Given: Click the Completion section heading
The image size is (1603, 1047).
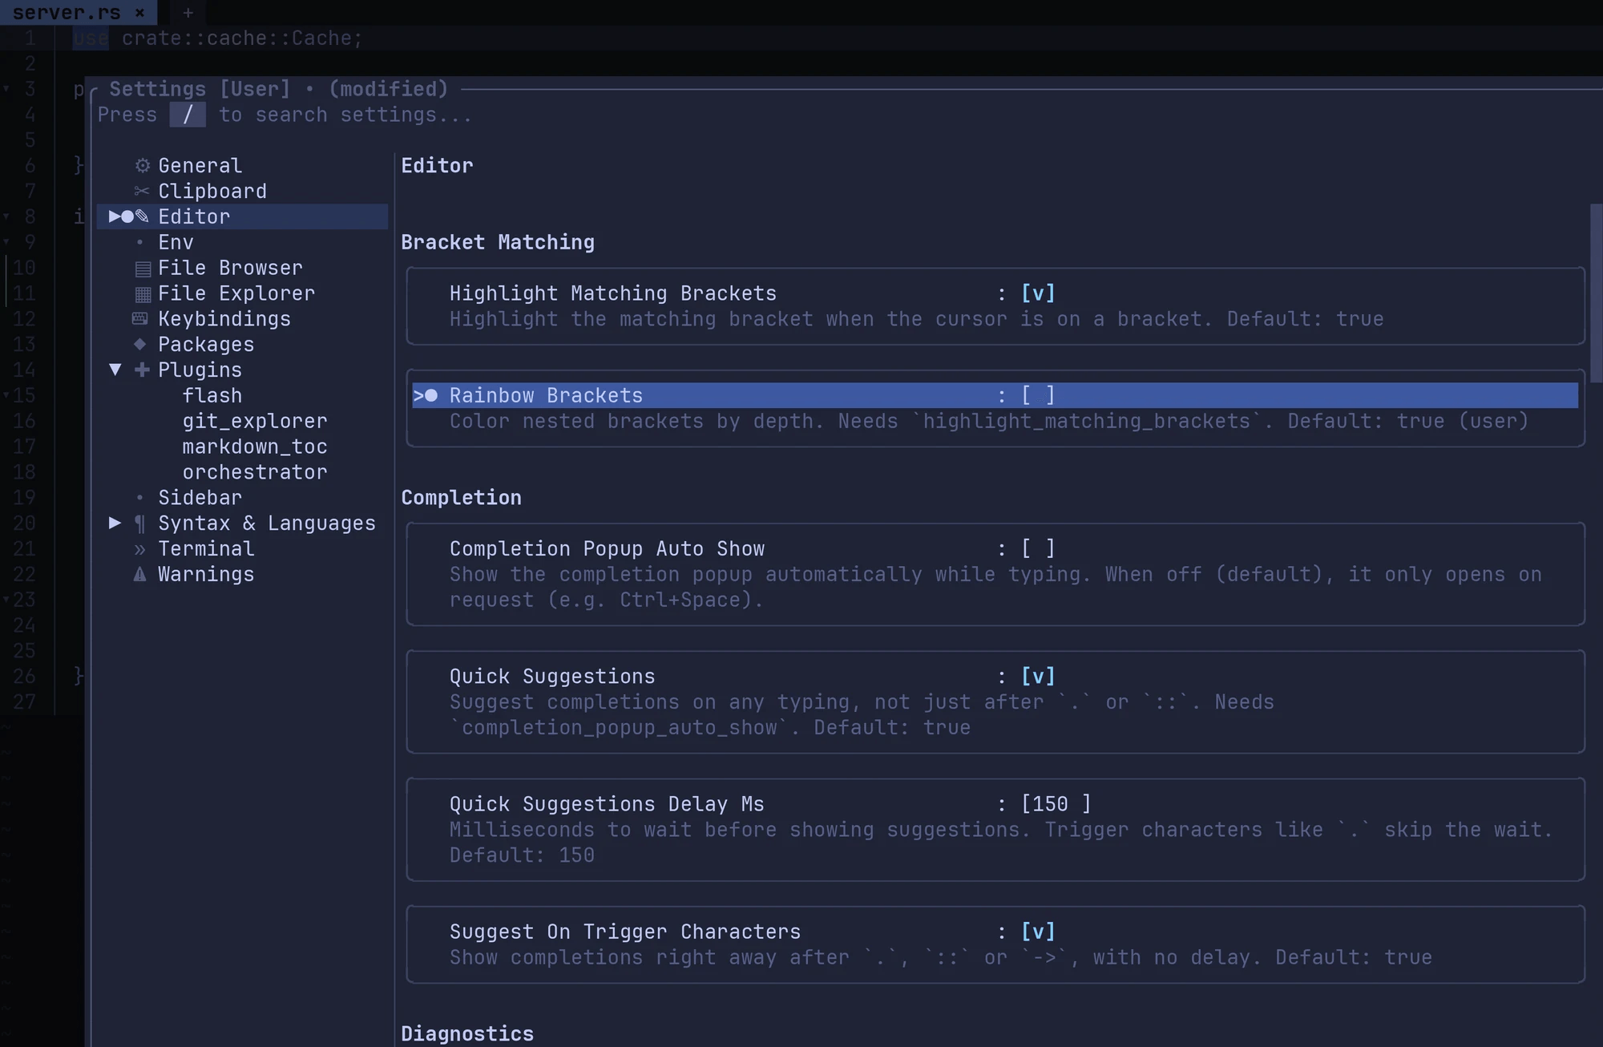Looking at the screenshot, I should [461, 498].
